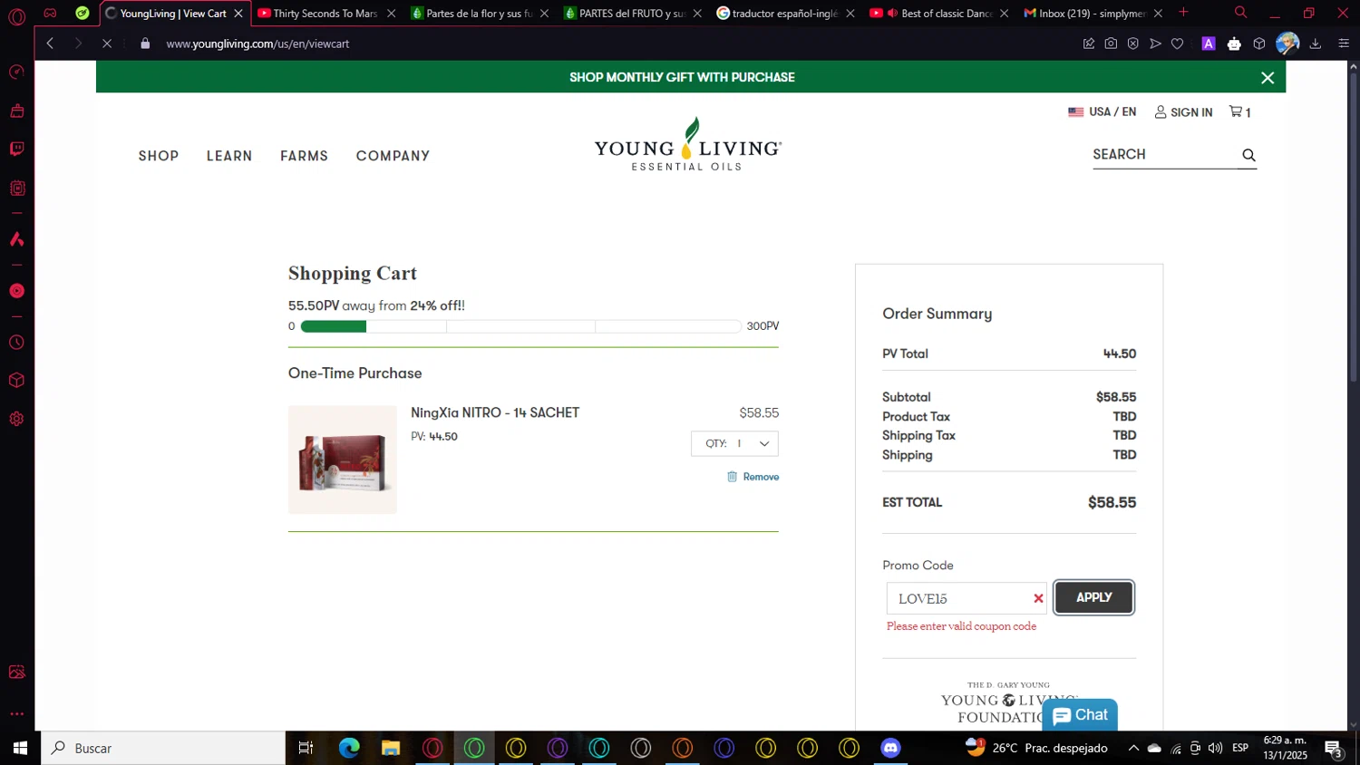Close the monthly gift banner
1360x765 pixels.
click(1268, 78)
